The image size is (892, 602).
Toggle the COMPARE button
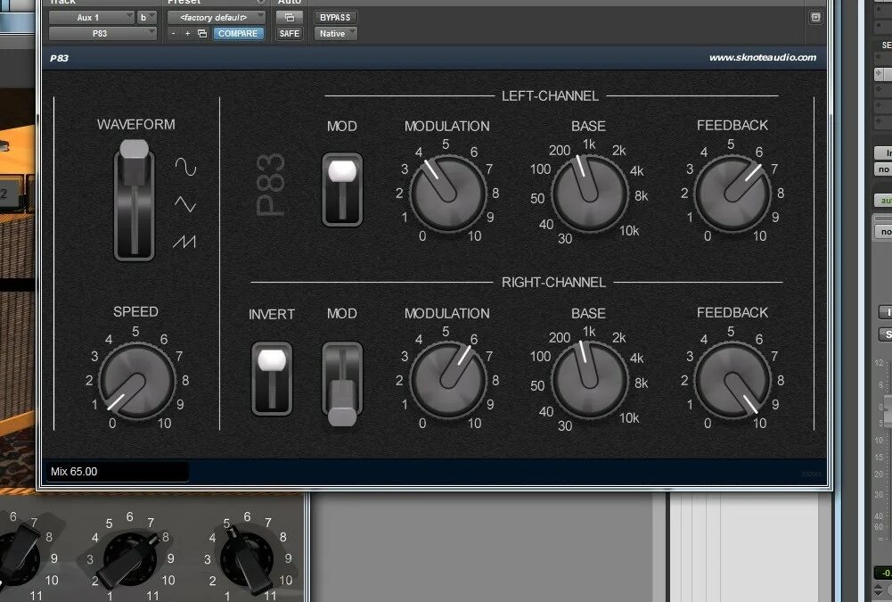[x=238, y=34]
